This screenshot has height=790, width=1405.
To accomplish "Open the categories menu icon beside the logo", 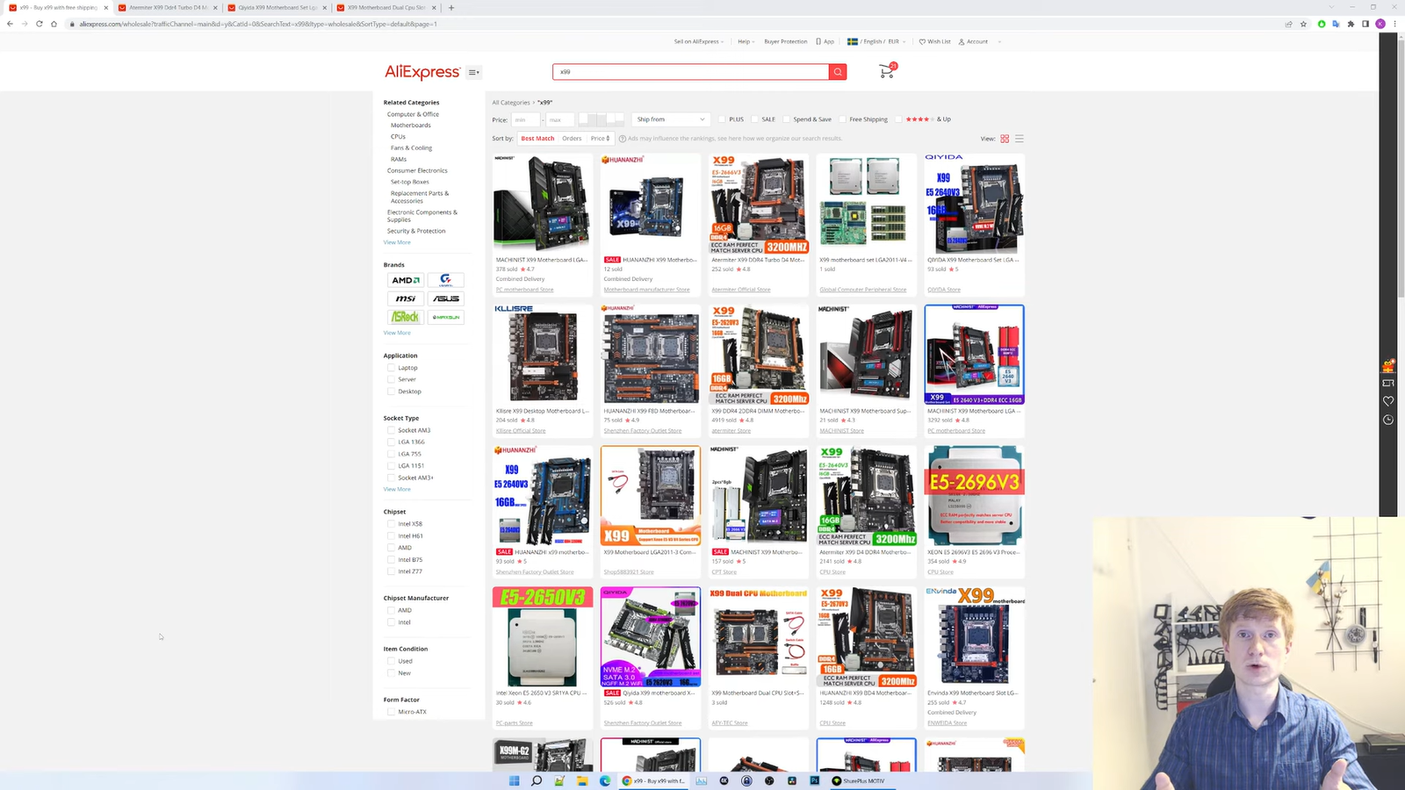I will [x=474, y=72].
